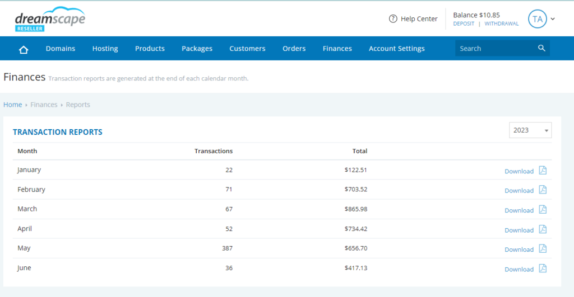
Task: Click into the Search input field
Action: pos(495,49)
